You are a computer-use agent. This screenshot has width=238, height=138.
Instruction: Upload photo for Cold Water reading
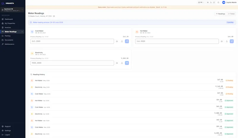pyautogui.click(x=122, y=41)
